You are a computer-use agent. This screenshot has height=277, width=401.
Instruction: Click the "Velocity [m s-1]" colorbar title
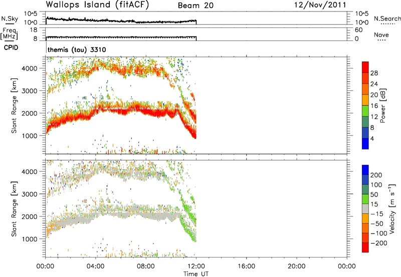[392, 209]
